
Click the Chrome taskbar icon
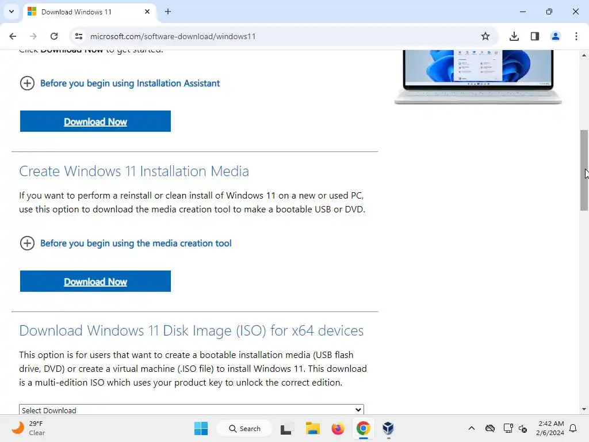364,428
